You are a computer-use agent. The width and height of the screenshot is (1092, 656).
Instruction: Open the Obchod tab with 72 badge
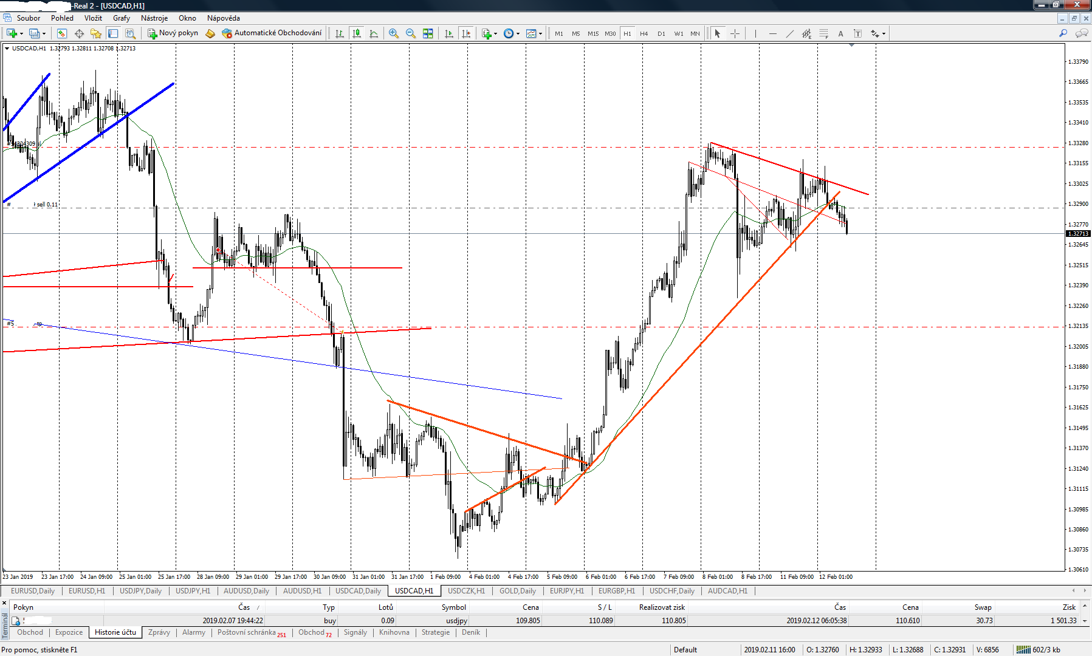pos(315,633)
